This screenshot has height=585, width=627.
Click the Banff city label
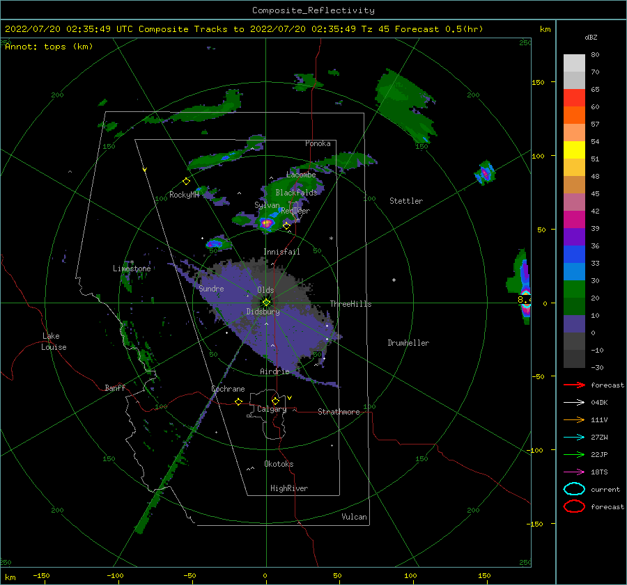(x=115, y=387)
